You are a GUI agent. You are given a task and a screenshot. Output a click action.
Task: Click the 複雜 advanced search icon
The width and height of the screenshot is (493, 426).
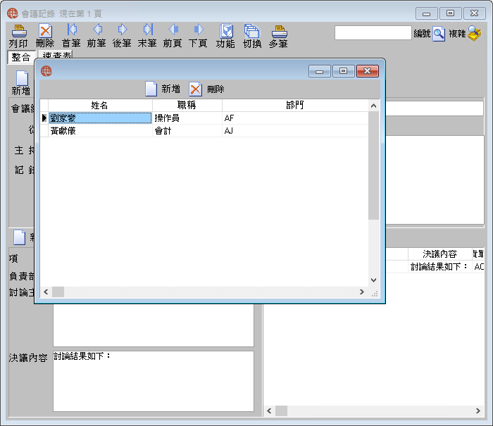(x=474, y=33)
